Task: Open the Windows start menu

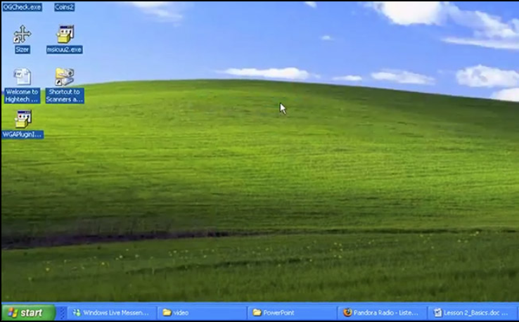Action: 28,313
